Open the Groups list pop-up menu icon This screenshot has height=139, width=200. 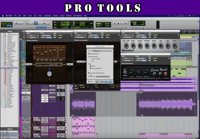click(x=18, y=129)
